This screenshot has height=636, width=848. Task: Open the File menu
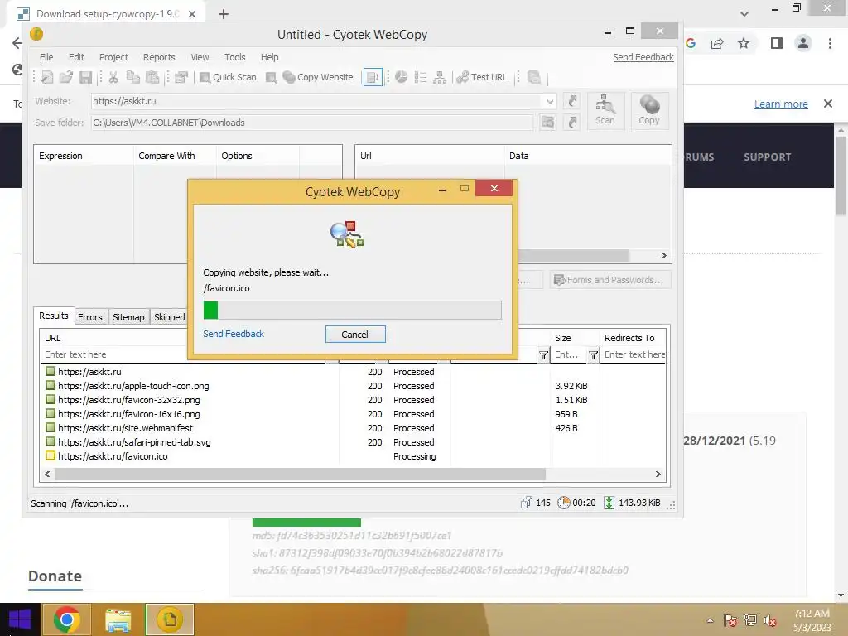46,57
